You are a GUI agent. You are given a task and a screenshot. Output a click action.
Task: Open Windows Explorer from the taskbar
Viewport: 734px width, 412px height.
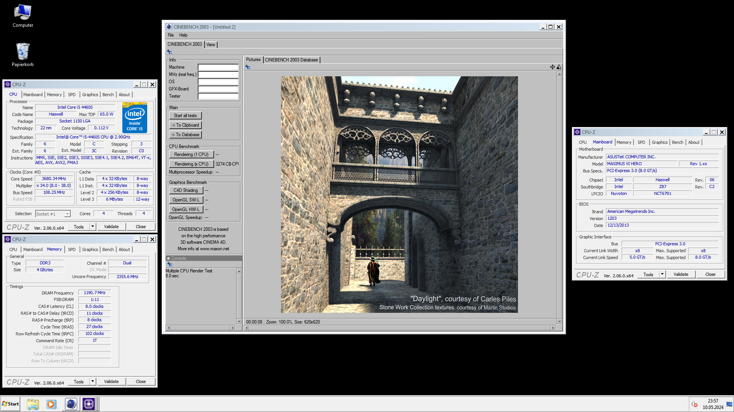point(33,404)
